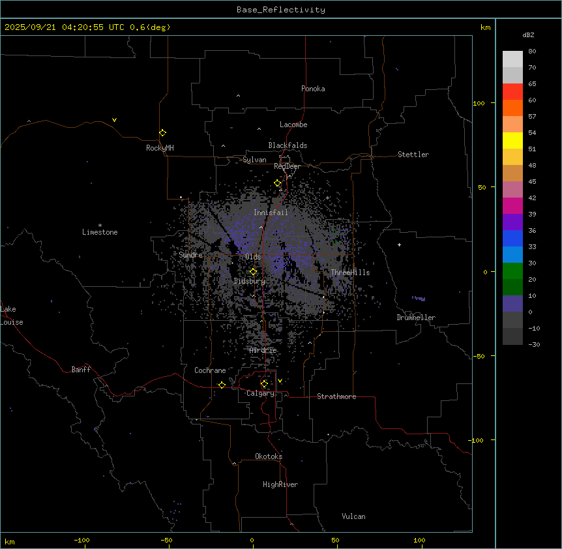This screenshot has height=549, width=562.
Task: Click the Innisfail city label
Action: click(271, 213)
